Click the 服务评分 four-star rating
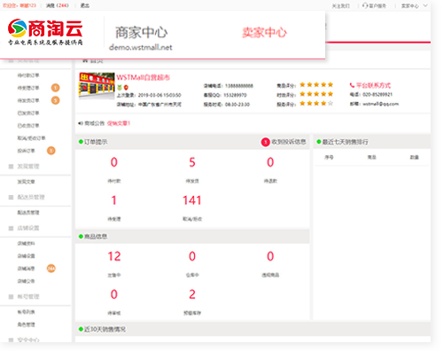Viewport: 443px width, 351px height. click(x=316, y=104)
